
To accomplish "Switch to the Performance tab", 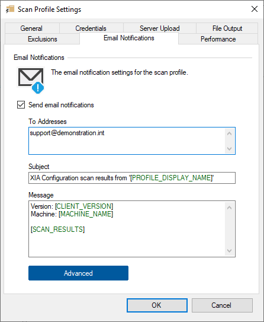I will [x=218, y=39].
